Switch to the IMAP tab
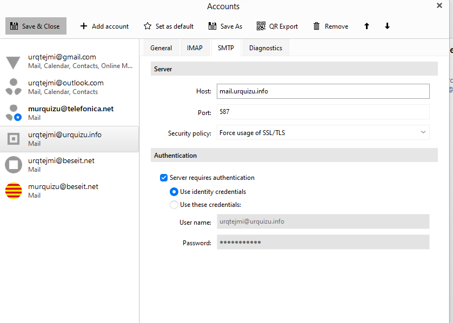The height and width of the screenshot is (323, 453). pos(195,48)
